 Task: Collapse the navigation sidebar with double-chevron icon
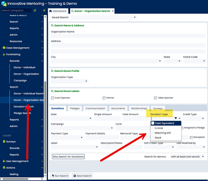(44, 10)
